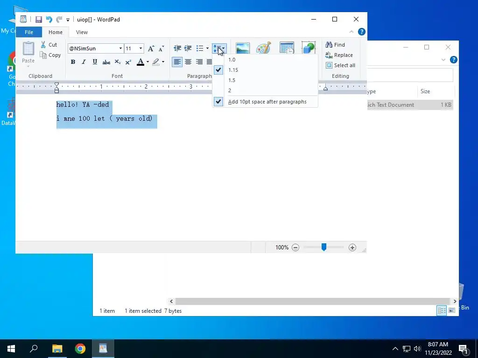Image resolution: width=478 pixels, height=358 pixels.
Task: Toggle strikethrough formatting
Action: pos(106,62)
